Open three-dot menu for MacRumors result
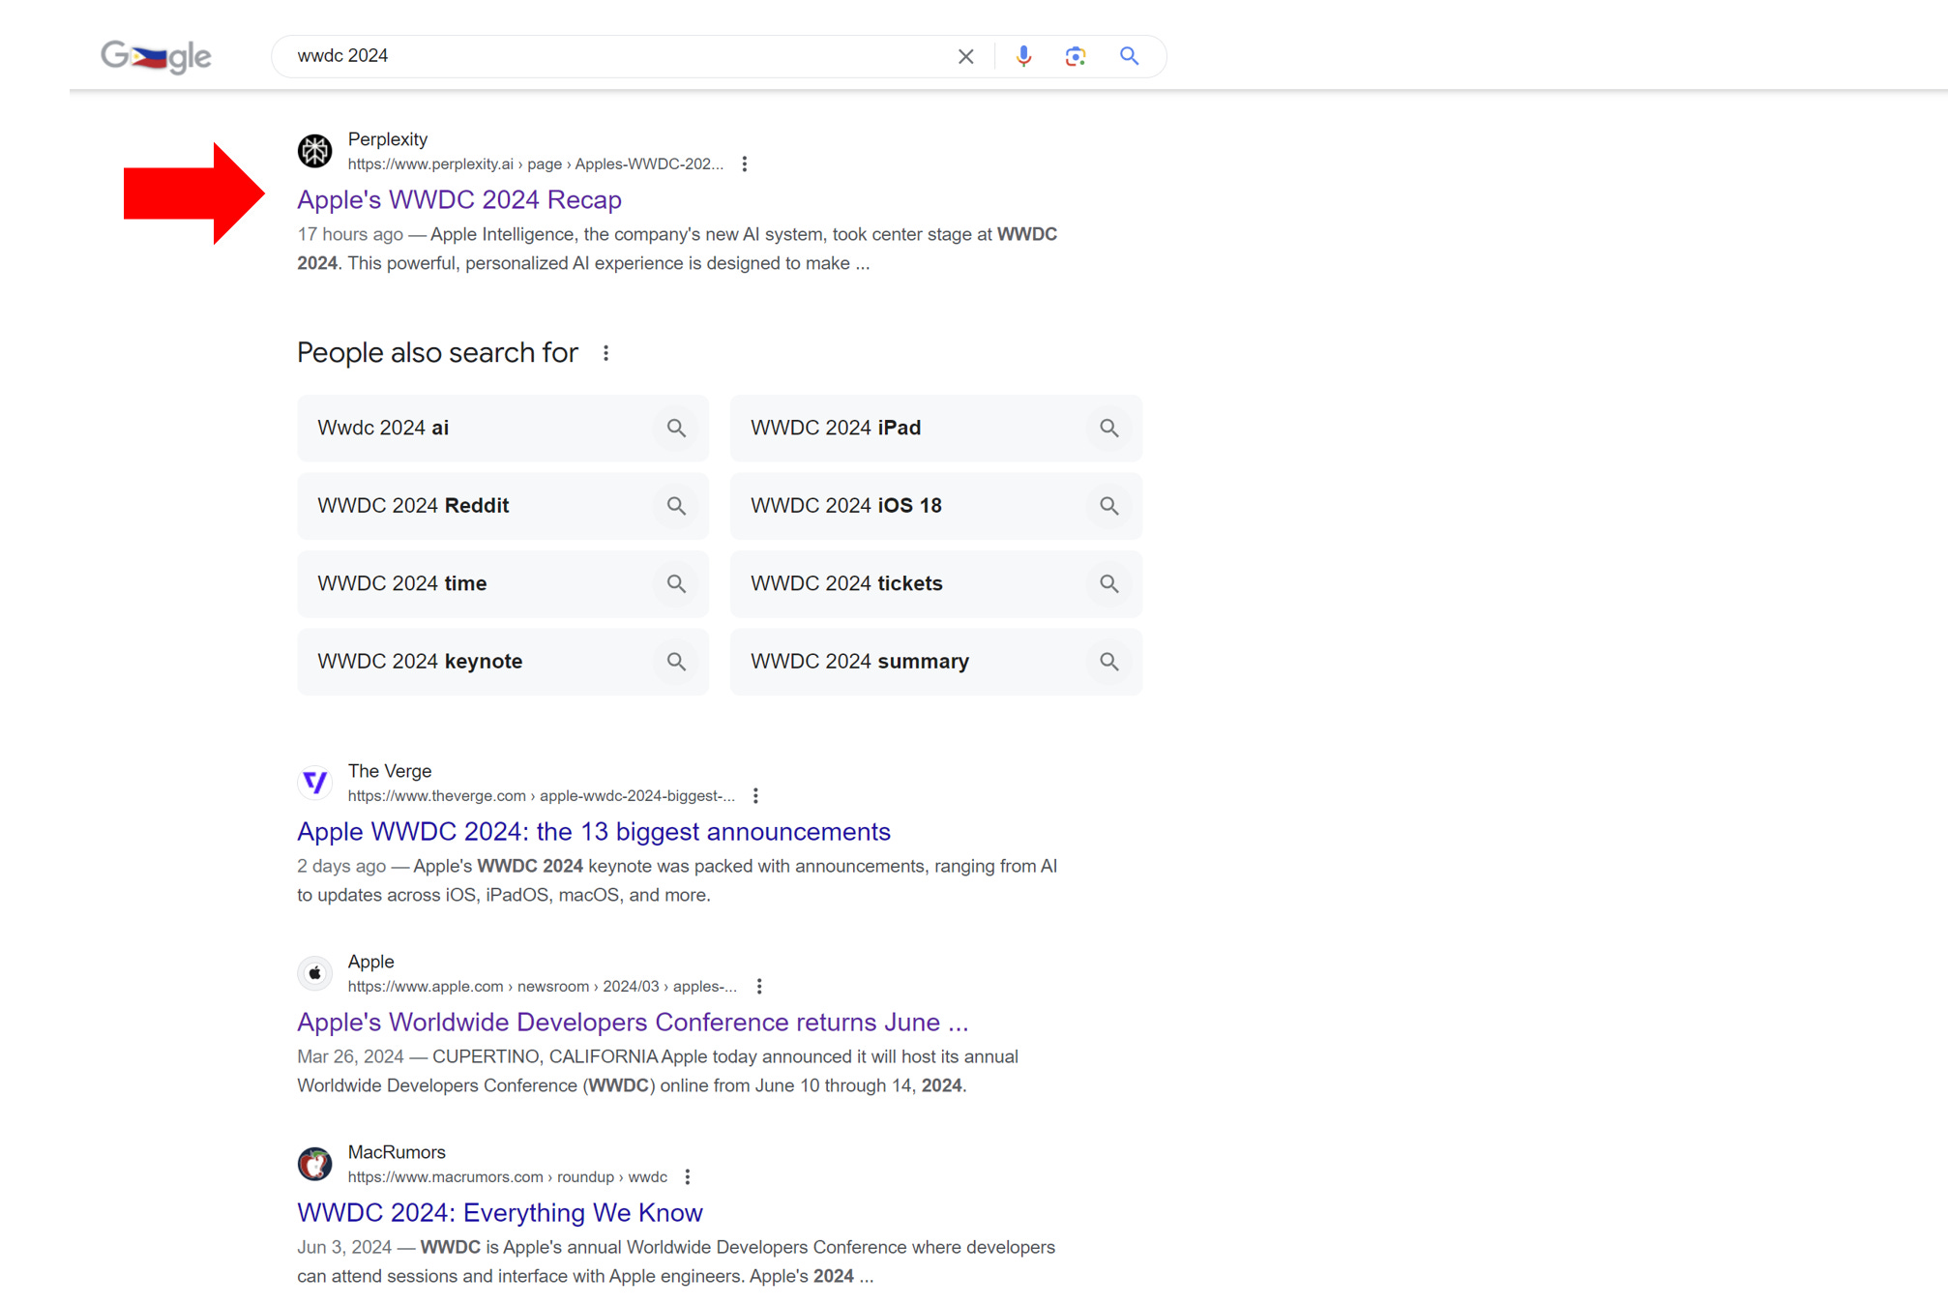Screen dimensions: 1948x1306 point(687,1177)
